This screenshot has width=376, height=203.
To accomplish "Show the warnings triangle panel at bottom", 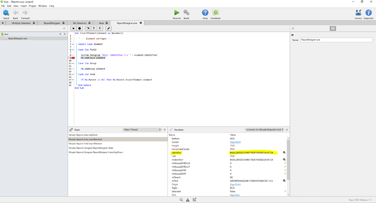I will (x=188, y=200).
